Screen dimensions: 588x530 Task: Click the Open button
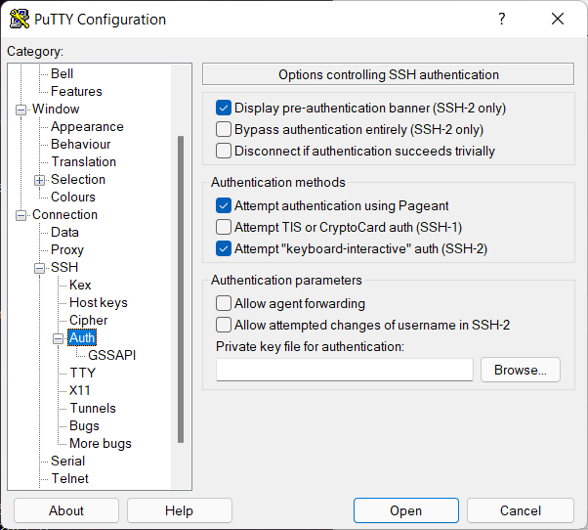tap(406, 510)
